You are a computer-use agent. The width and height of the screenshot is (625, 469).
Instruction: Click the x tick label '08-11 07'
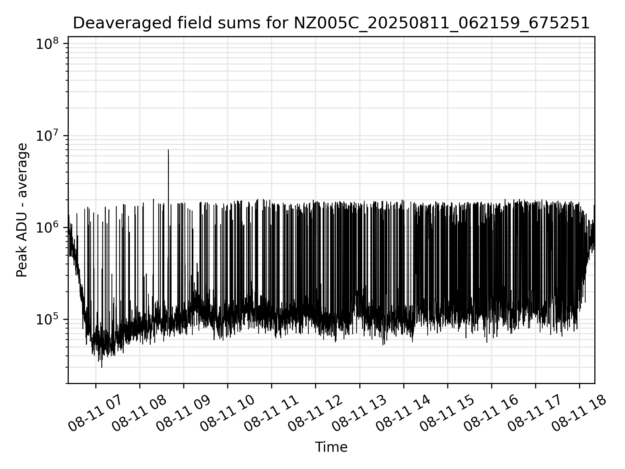pyautogui.click(x=95, y=413)
